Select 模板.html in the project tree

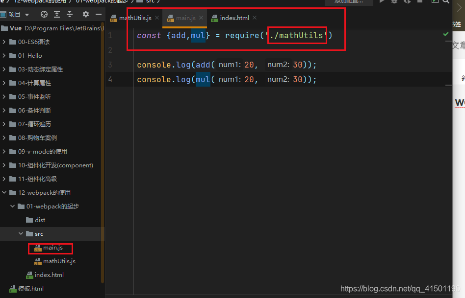tap(30, 289)
